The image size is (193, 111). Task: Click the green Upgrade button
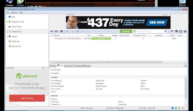[x=126, y=31]
